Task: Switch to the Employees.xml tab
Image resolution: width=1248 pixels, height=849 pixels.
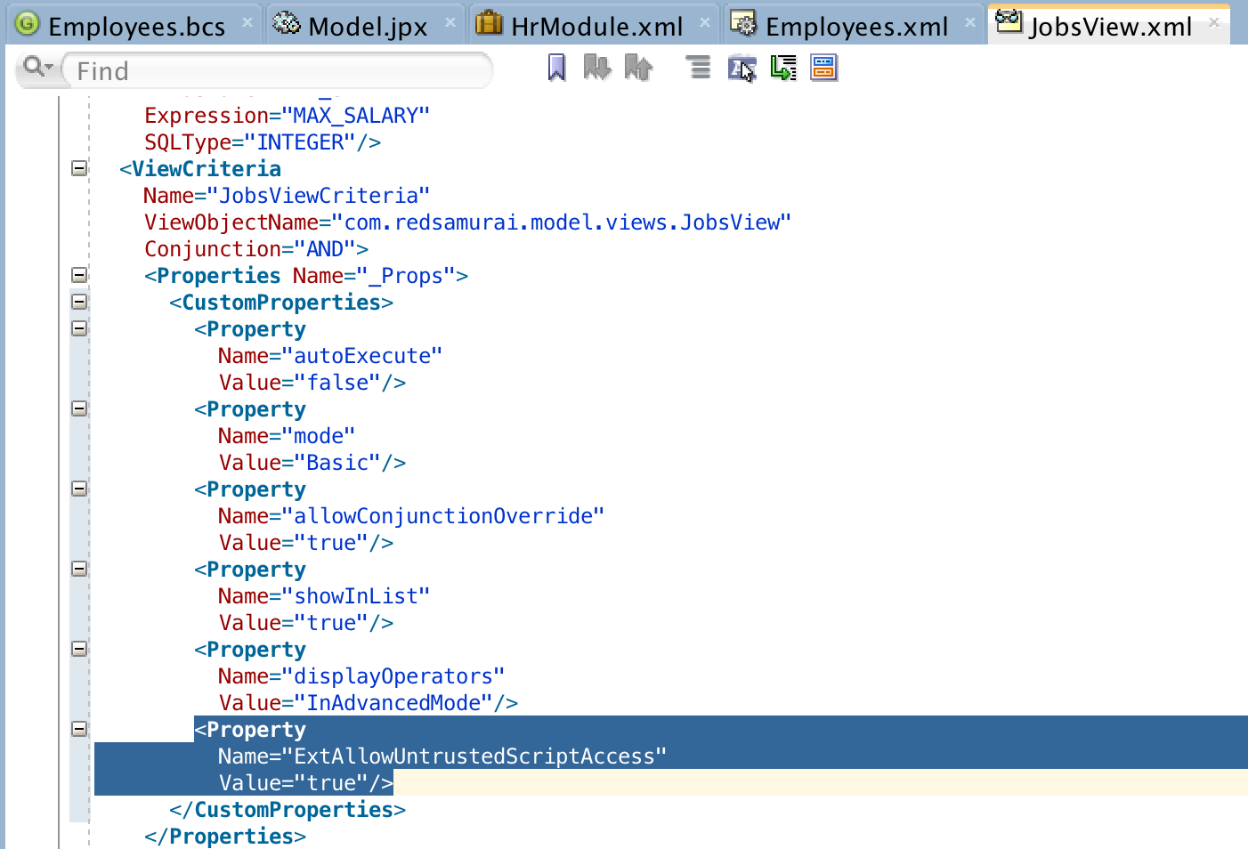Action: [855, 25]
